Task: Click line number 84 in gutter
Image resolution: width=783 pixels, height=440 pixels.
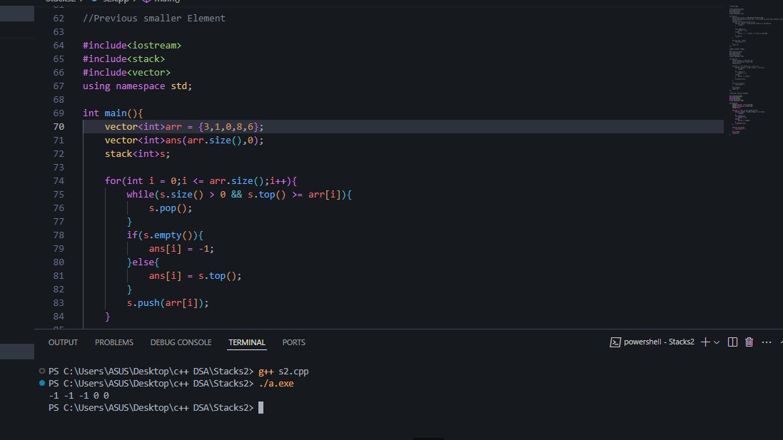Action: (x=59, y=317)
